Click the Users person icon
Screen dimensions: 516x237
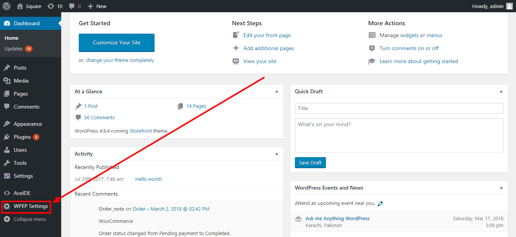7,150
